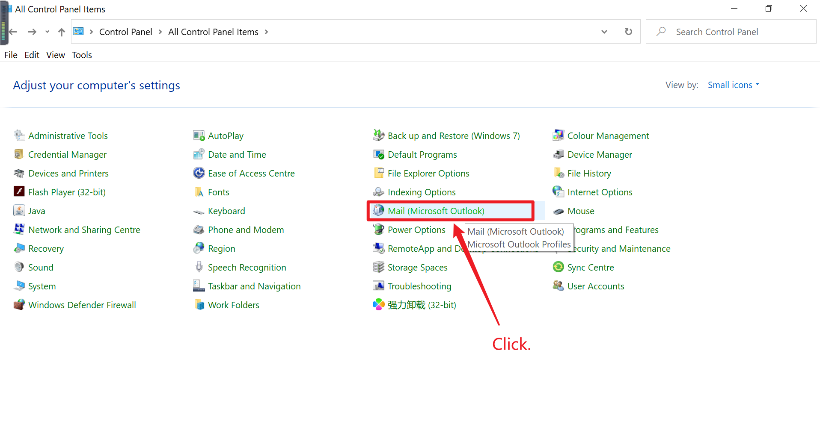The height and width of the screenshot is (430, 820).
Task: Click the Credential Manager safe icon
Action: 19,154
